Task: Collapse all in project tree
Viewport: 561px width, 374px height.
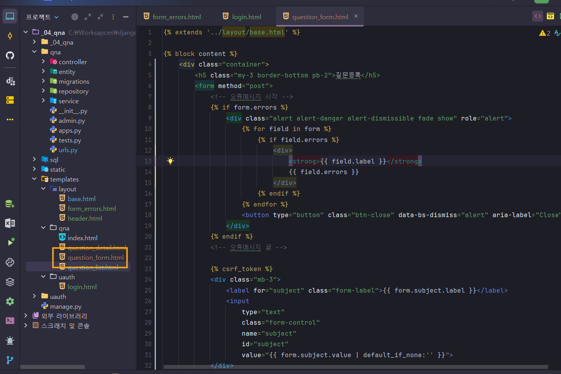Action: [x=100, y=17]
